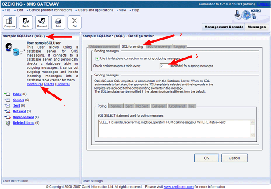Image resolution: width=271 pixels, height=189 pixels.
Task: Toggle use database connection for sending checkbox
Action: [98, 58]
